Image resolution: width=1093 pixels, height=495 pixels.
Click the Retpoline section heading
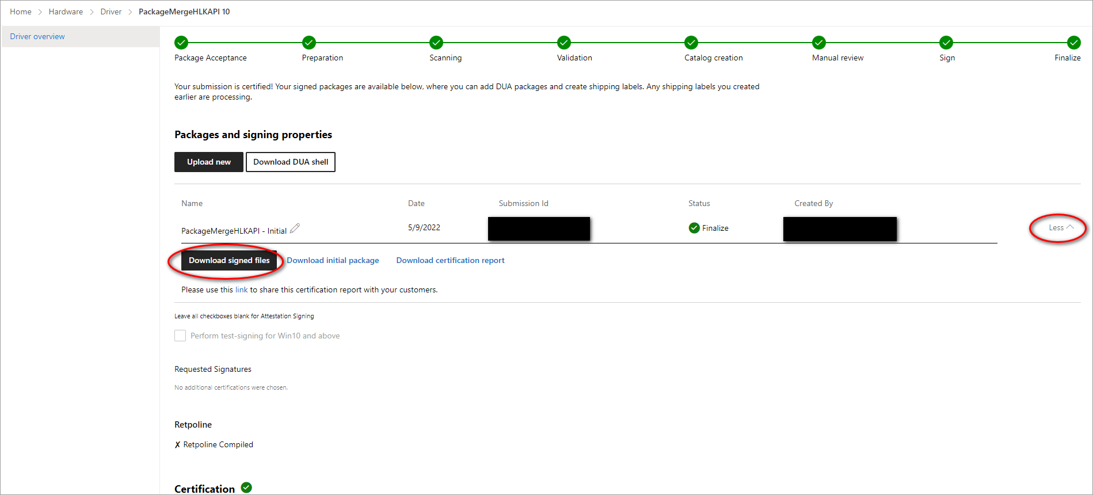pos(193,425)
